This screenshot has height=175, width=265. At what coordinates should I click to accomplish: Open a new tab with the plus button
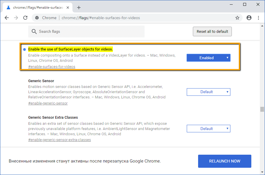pos(79,8)
